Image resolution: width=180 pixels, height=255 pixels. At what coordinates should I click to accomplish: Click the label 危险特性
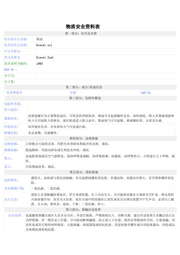tap(11, 180)
